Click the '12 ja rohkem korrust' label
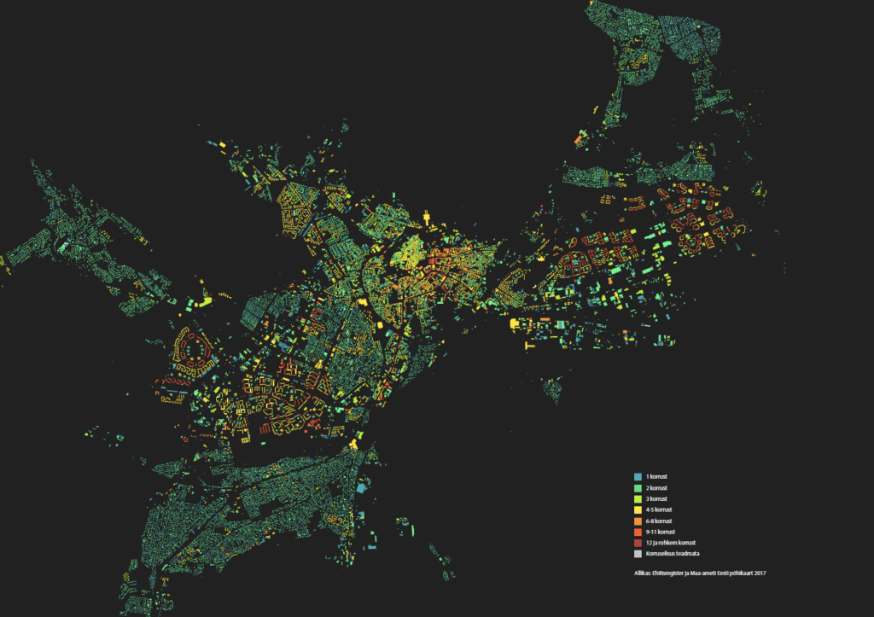This screenshot has height=617, width=874. 671,542
